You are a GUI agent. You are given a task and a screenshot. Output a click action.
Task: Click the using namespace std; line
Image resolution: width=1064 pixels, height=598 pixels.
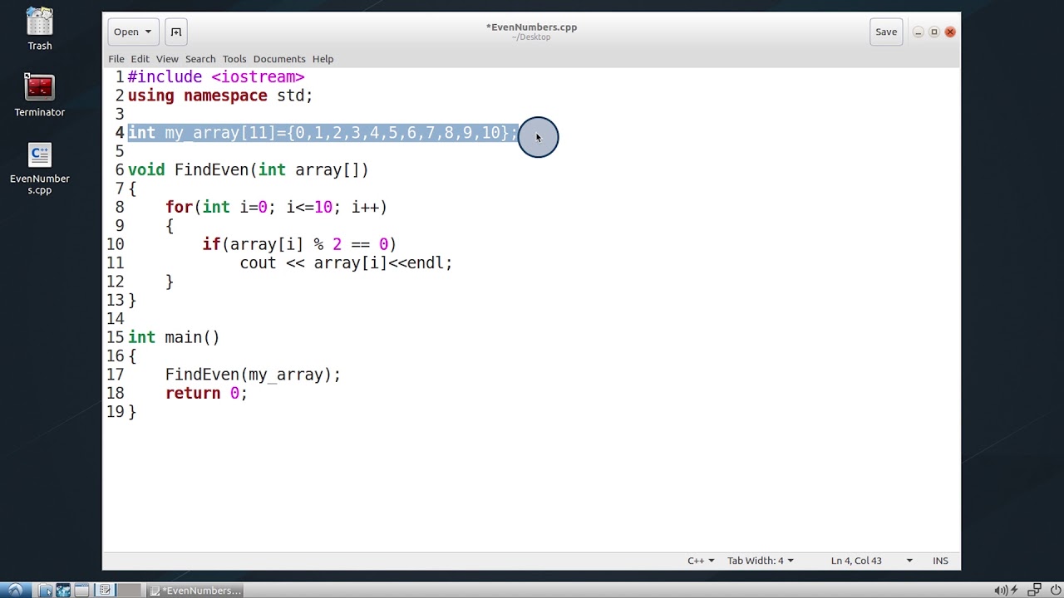pos(220,96)
